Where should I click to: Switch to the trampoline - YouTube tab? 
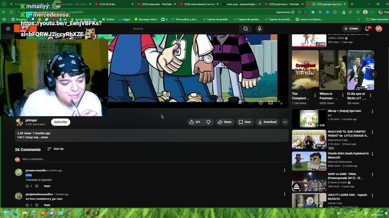coord(157,4)
